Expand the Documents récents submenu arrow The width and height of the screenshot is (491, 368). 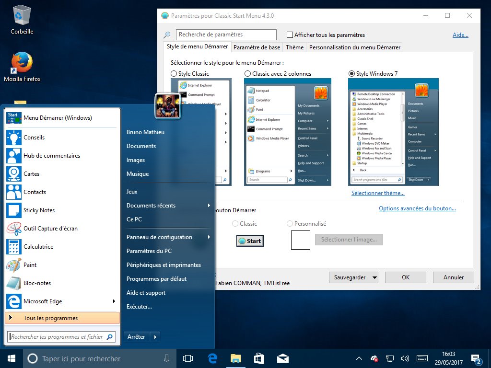click(208, 205)
